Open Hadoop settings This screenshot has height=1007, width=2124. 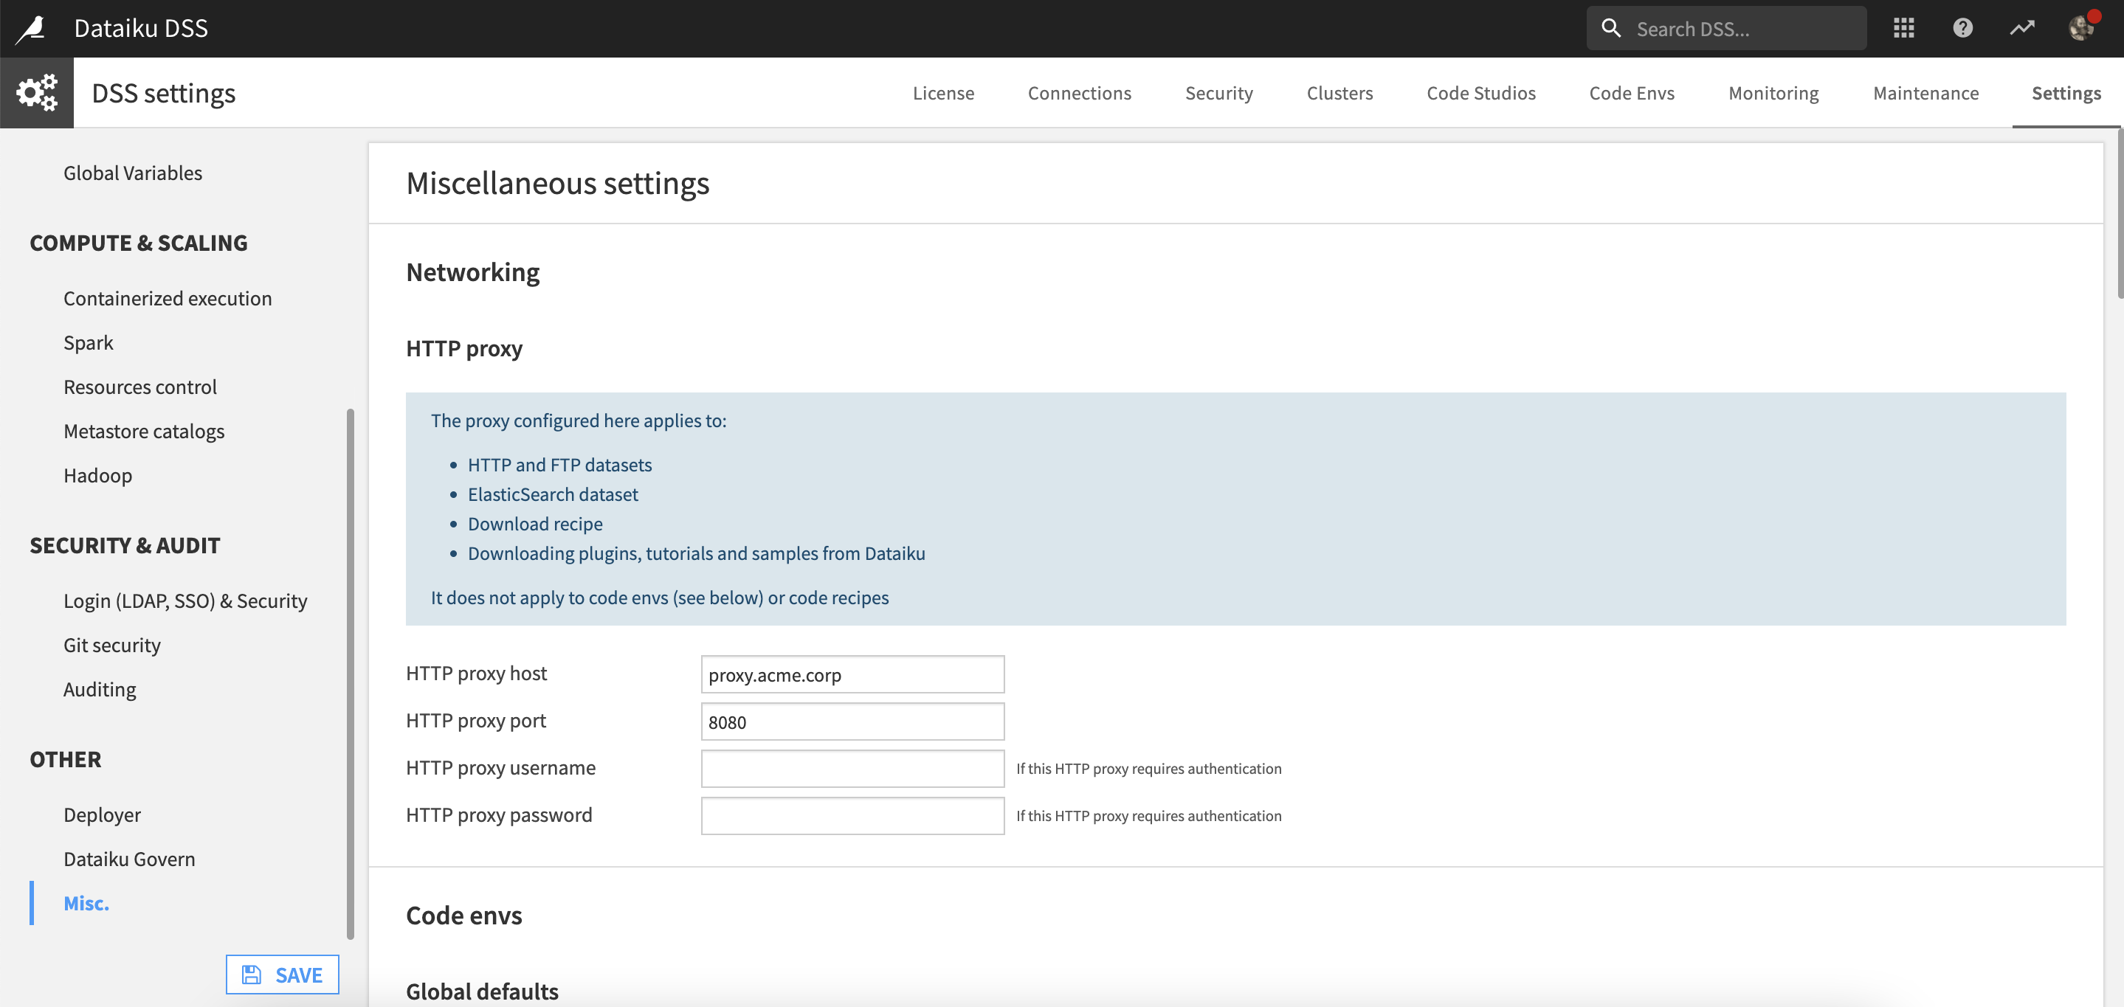tap(97, 476)
